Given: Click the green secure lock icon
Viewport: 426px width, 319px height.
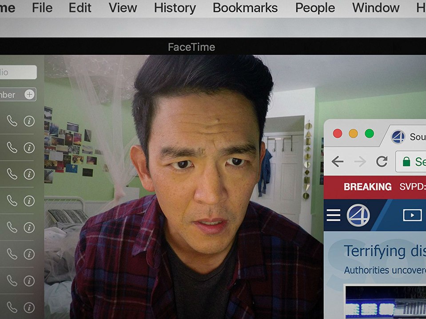Looking at the screenshot, I should pyautogui.click(x=406, y=162).
